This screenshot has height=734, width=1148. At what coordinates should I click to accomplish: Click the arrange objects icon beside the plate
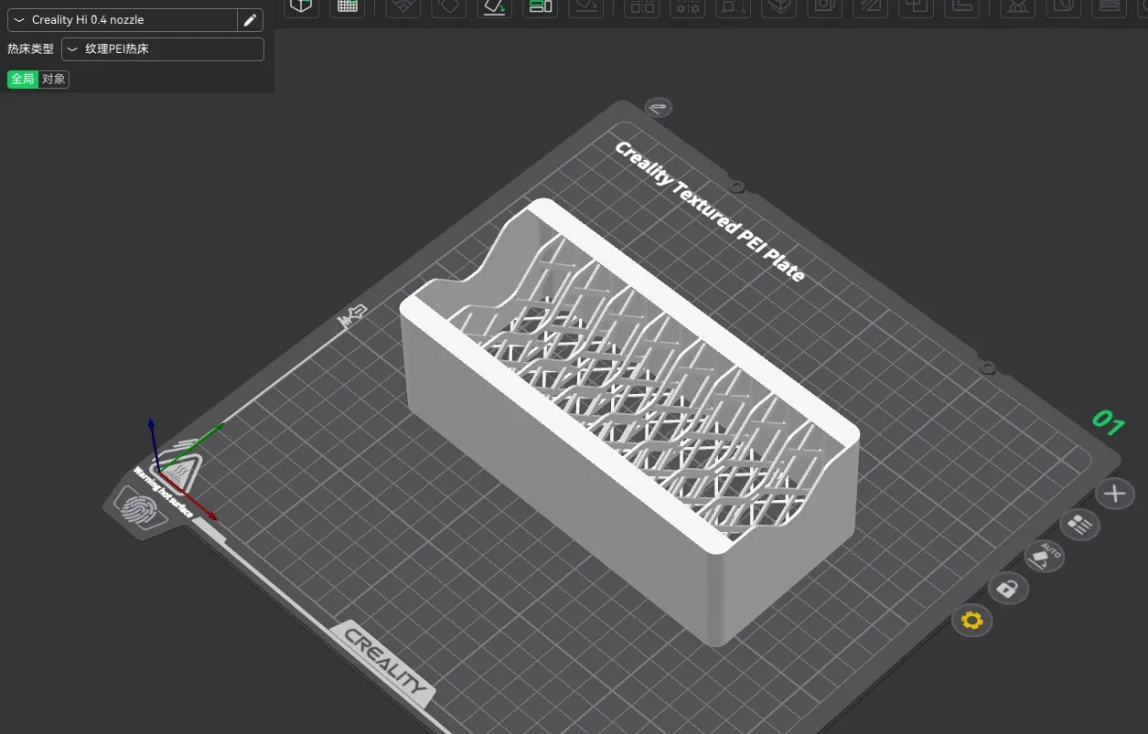coord(1079,525)
